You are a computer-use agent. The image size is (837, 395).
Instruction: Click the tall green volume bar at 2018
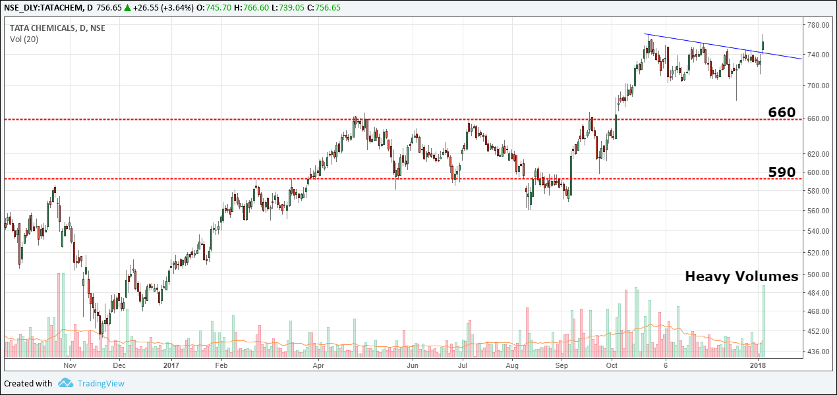(764, 321)
